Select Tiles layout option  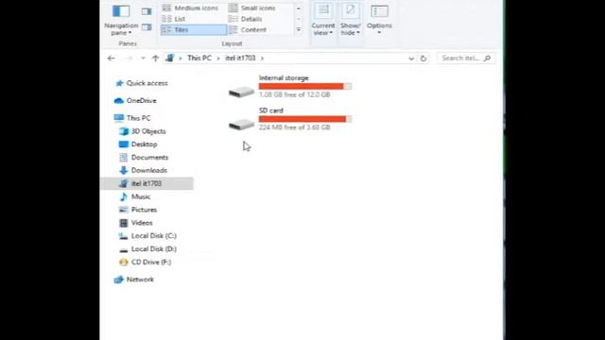pos(194,29)
